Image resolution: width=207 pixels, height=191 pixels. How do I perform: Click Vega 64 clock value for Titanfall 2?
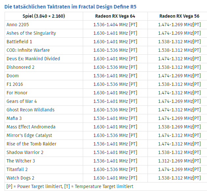[x=115, y=169]
